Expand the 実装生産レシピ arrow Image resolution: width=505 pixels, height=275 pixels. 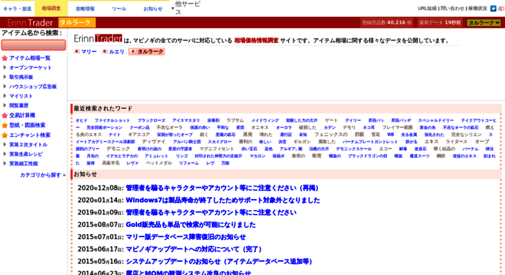pos(5,154)
